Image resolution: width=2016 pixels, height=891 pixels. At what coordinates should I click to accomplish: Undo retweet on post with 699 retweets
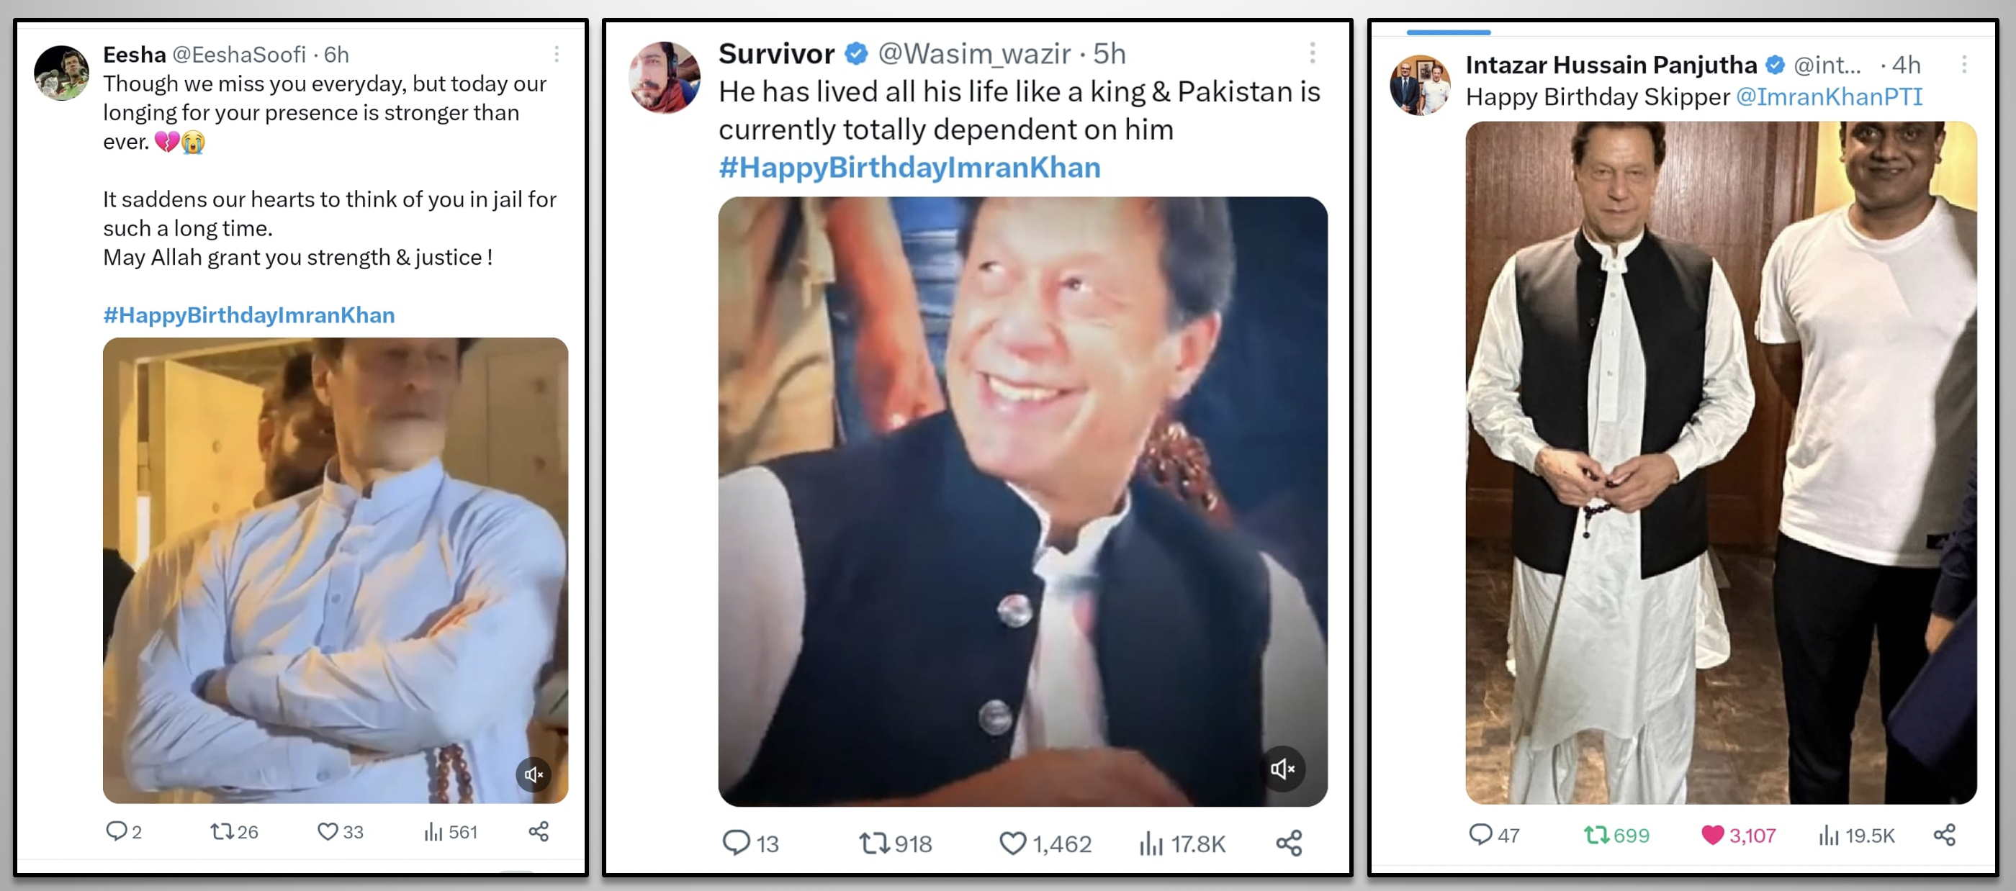click(1596, 835)
